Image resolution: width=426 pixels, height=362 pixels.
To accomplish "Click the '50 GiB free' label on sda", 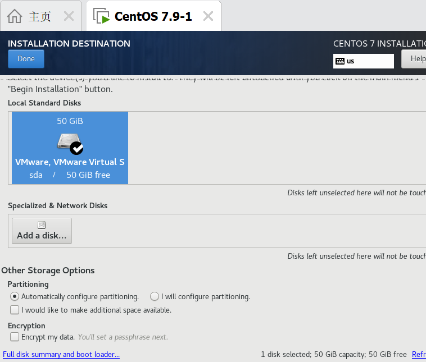I will point(88,175).
